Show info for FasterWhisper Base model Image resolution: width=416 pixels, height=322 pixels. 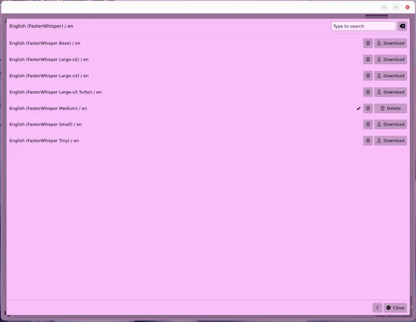[x=368, y=43]
